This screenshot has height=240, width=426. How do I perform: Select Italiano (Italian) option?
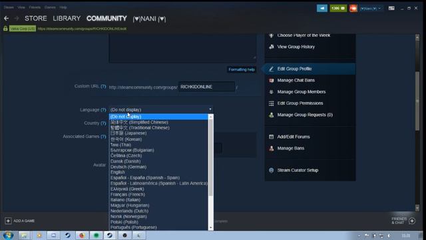(x=158, y=200)
